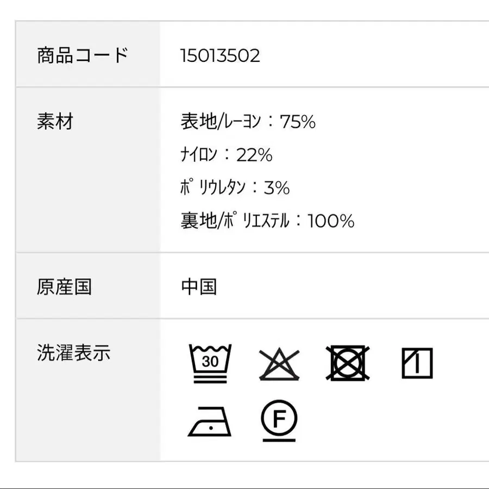The width and height of the screenshot is (489, 489).
Task: Click the ポリウレタン 3% text
Action: point(235,188)
